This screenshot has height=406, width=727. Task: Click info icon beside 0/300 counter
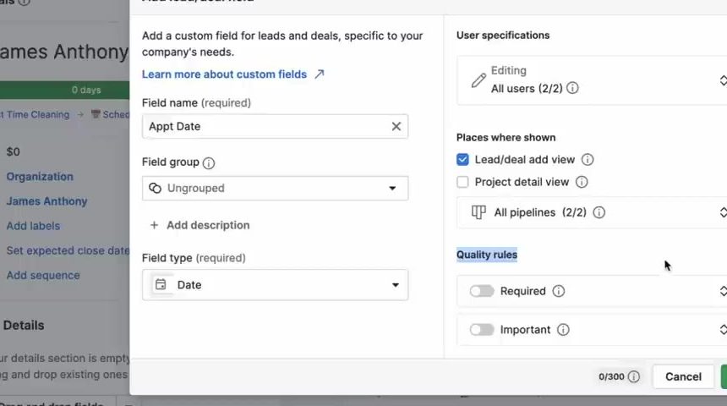[x=634, y=376]
